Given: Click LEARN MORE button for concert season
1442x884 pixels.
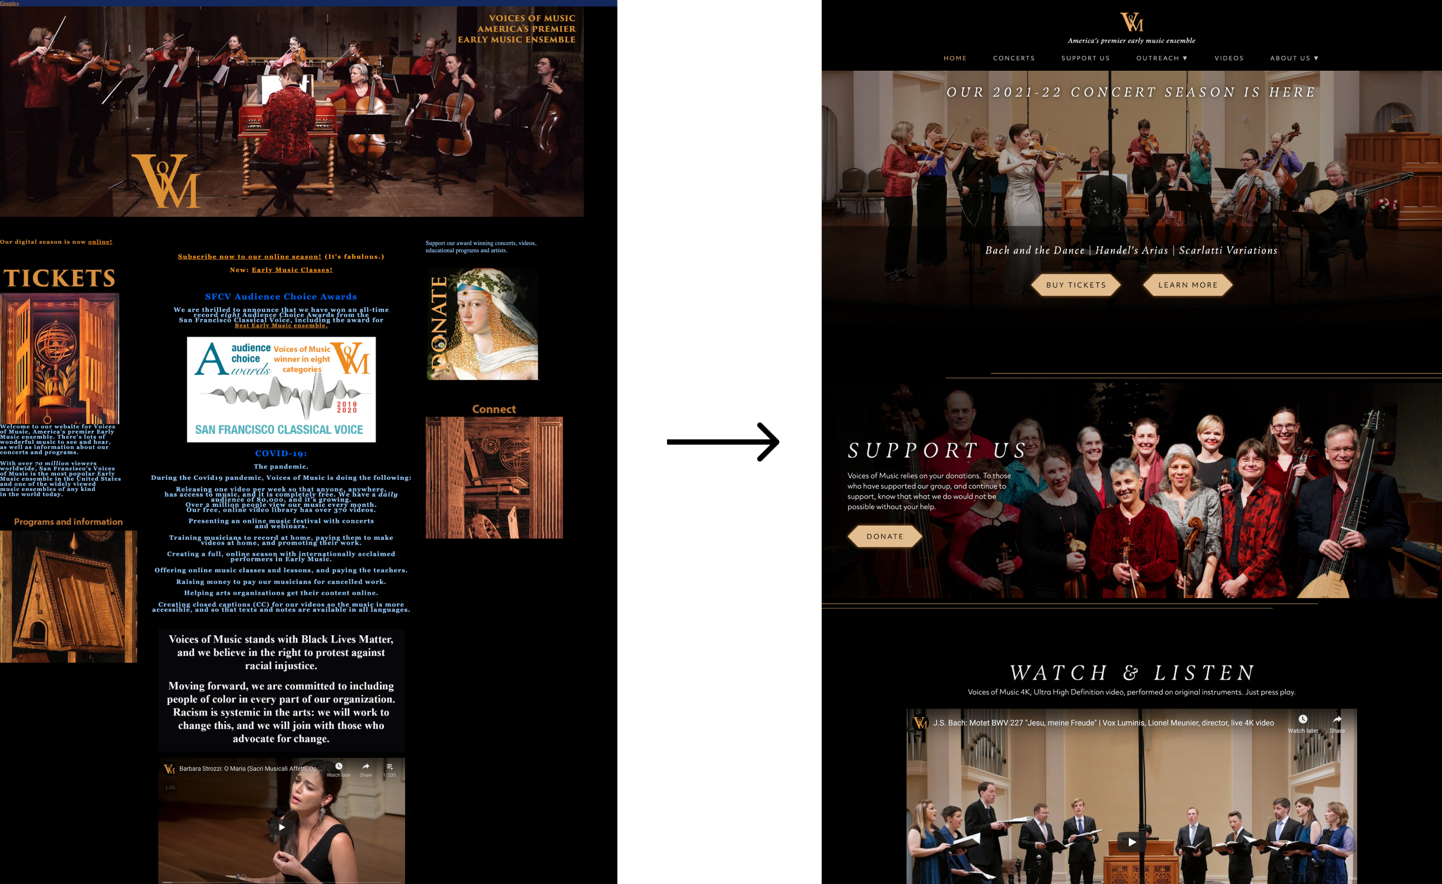Looking at the screenshot, I should 1188,284.
